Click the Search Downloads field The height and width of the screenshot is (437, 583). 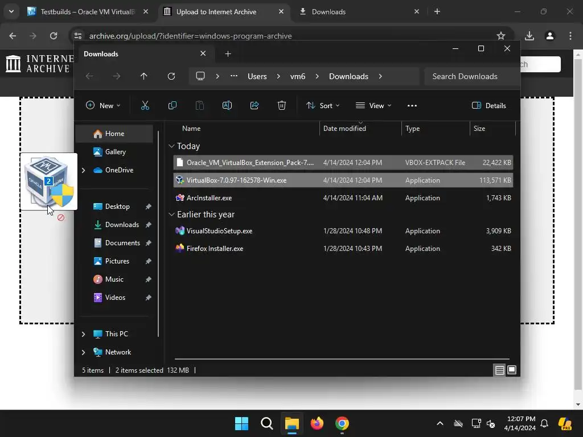click(x=471, y=76)
